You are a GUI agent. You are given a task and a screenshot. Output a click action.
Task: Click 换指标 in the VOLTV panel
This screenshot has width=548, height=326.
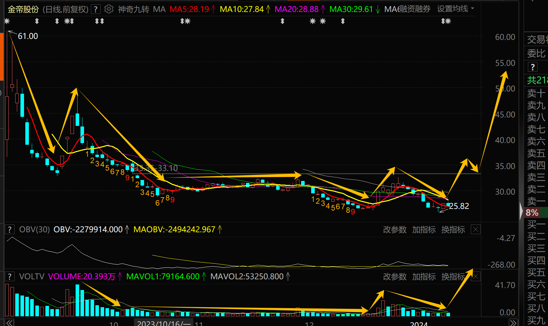pos(453,277)
